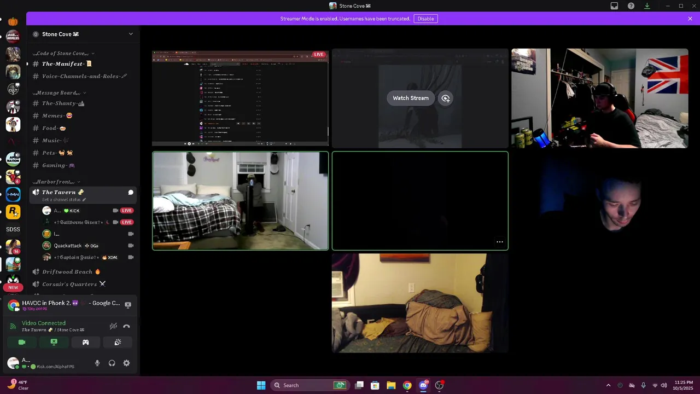Image resolution: width=700 pixels, height=394 pixels.
Task: Set a channel status for The Tavern
Action: point(64,200)
